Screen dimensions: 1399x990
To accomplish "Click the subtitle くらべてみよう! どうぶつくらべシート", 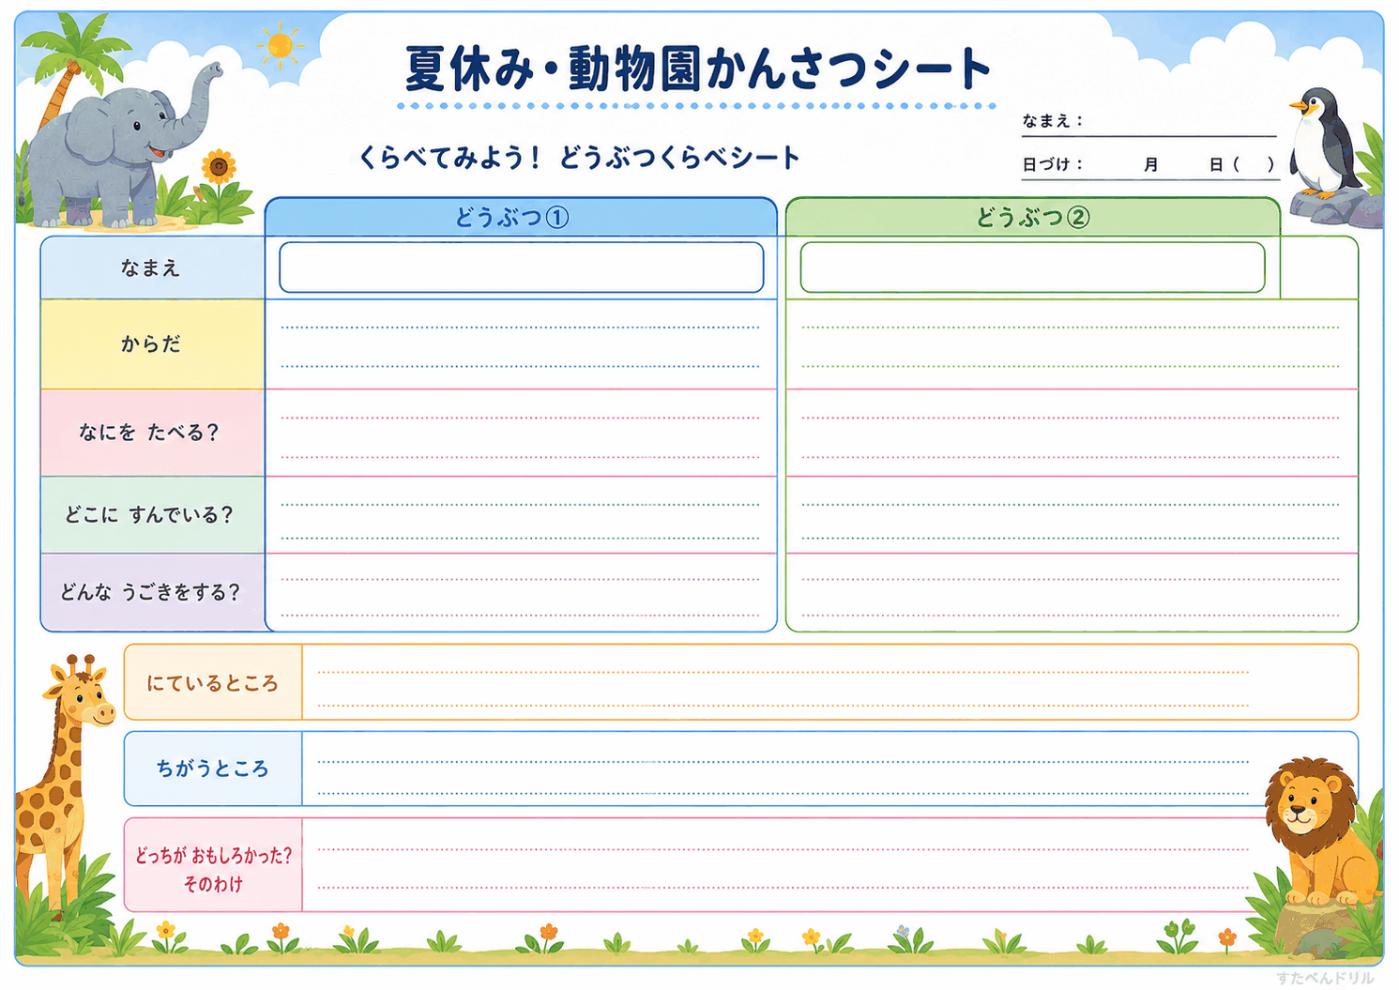I will 578,158.
